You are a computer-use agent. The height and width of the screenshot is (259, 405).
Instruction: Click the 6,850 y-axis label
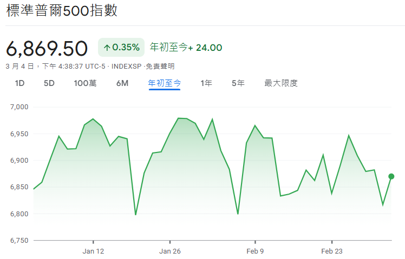pos(19,187)
